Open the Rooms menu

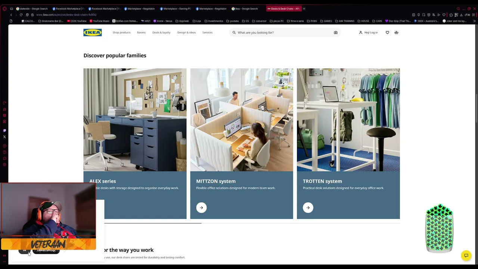pos(141,33)
